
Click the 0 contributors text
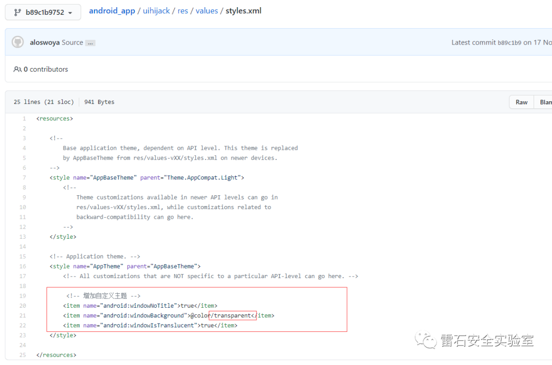coord(46,70)
